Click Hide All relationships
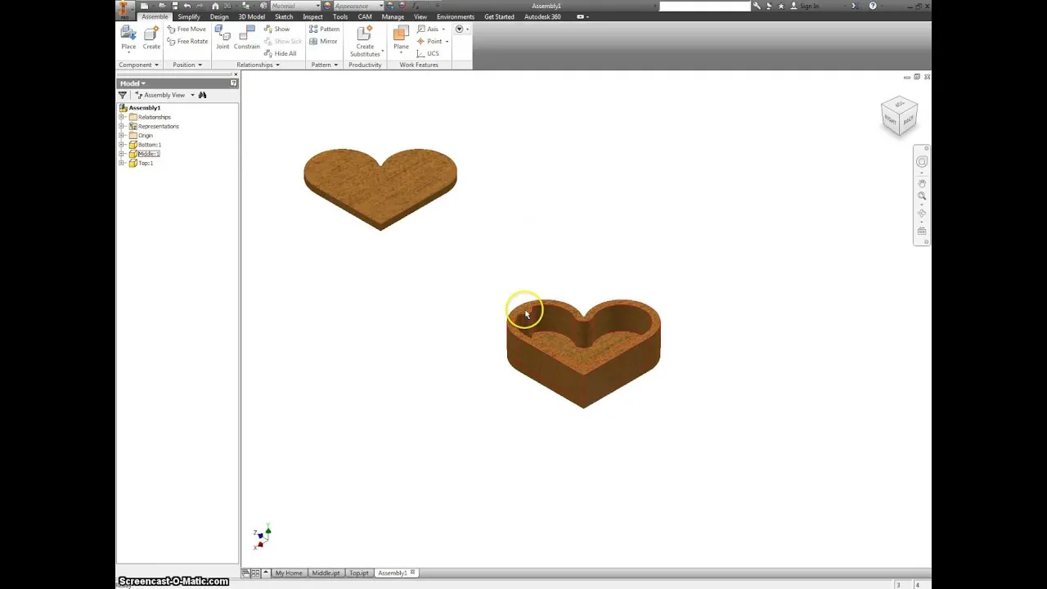Image resolution: width=1047 pixels, height=589 pixels. click(280, 53)
